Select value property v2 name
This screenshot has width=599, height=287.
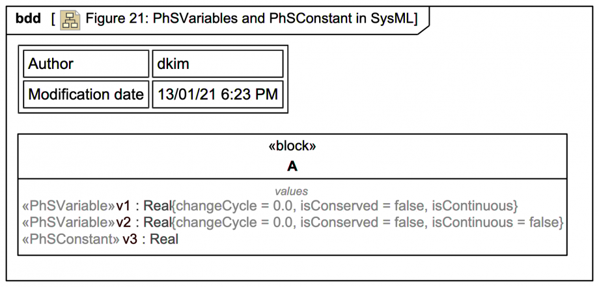tap(124, 223)
